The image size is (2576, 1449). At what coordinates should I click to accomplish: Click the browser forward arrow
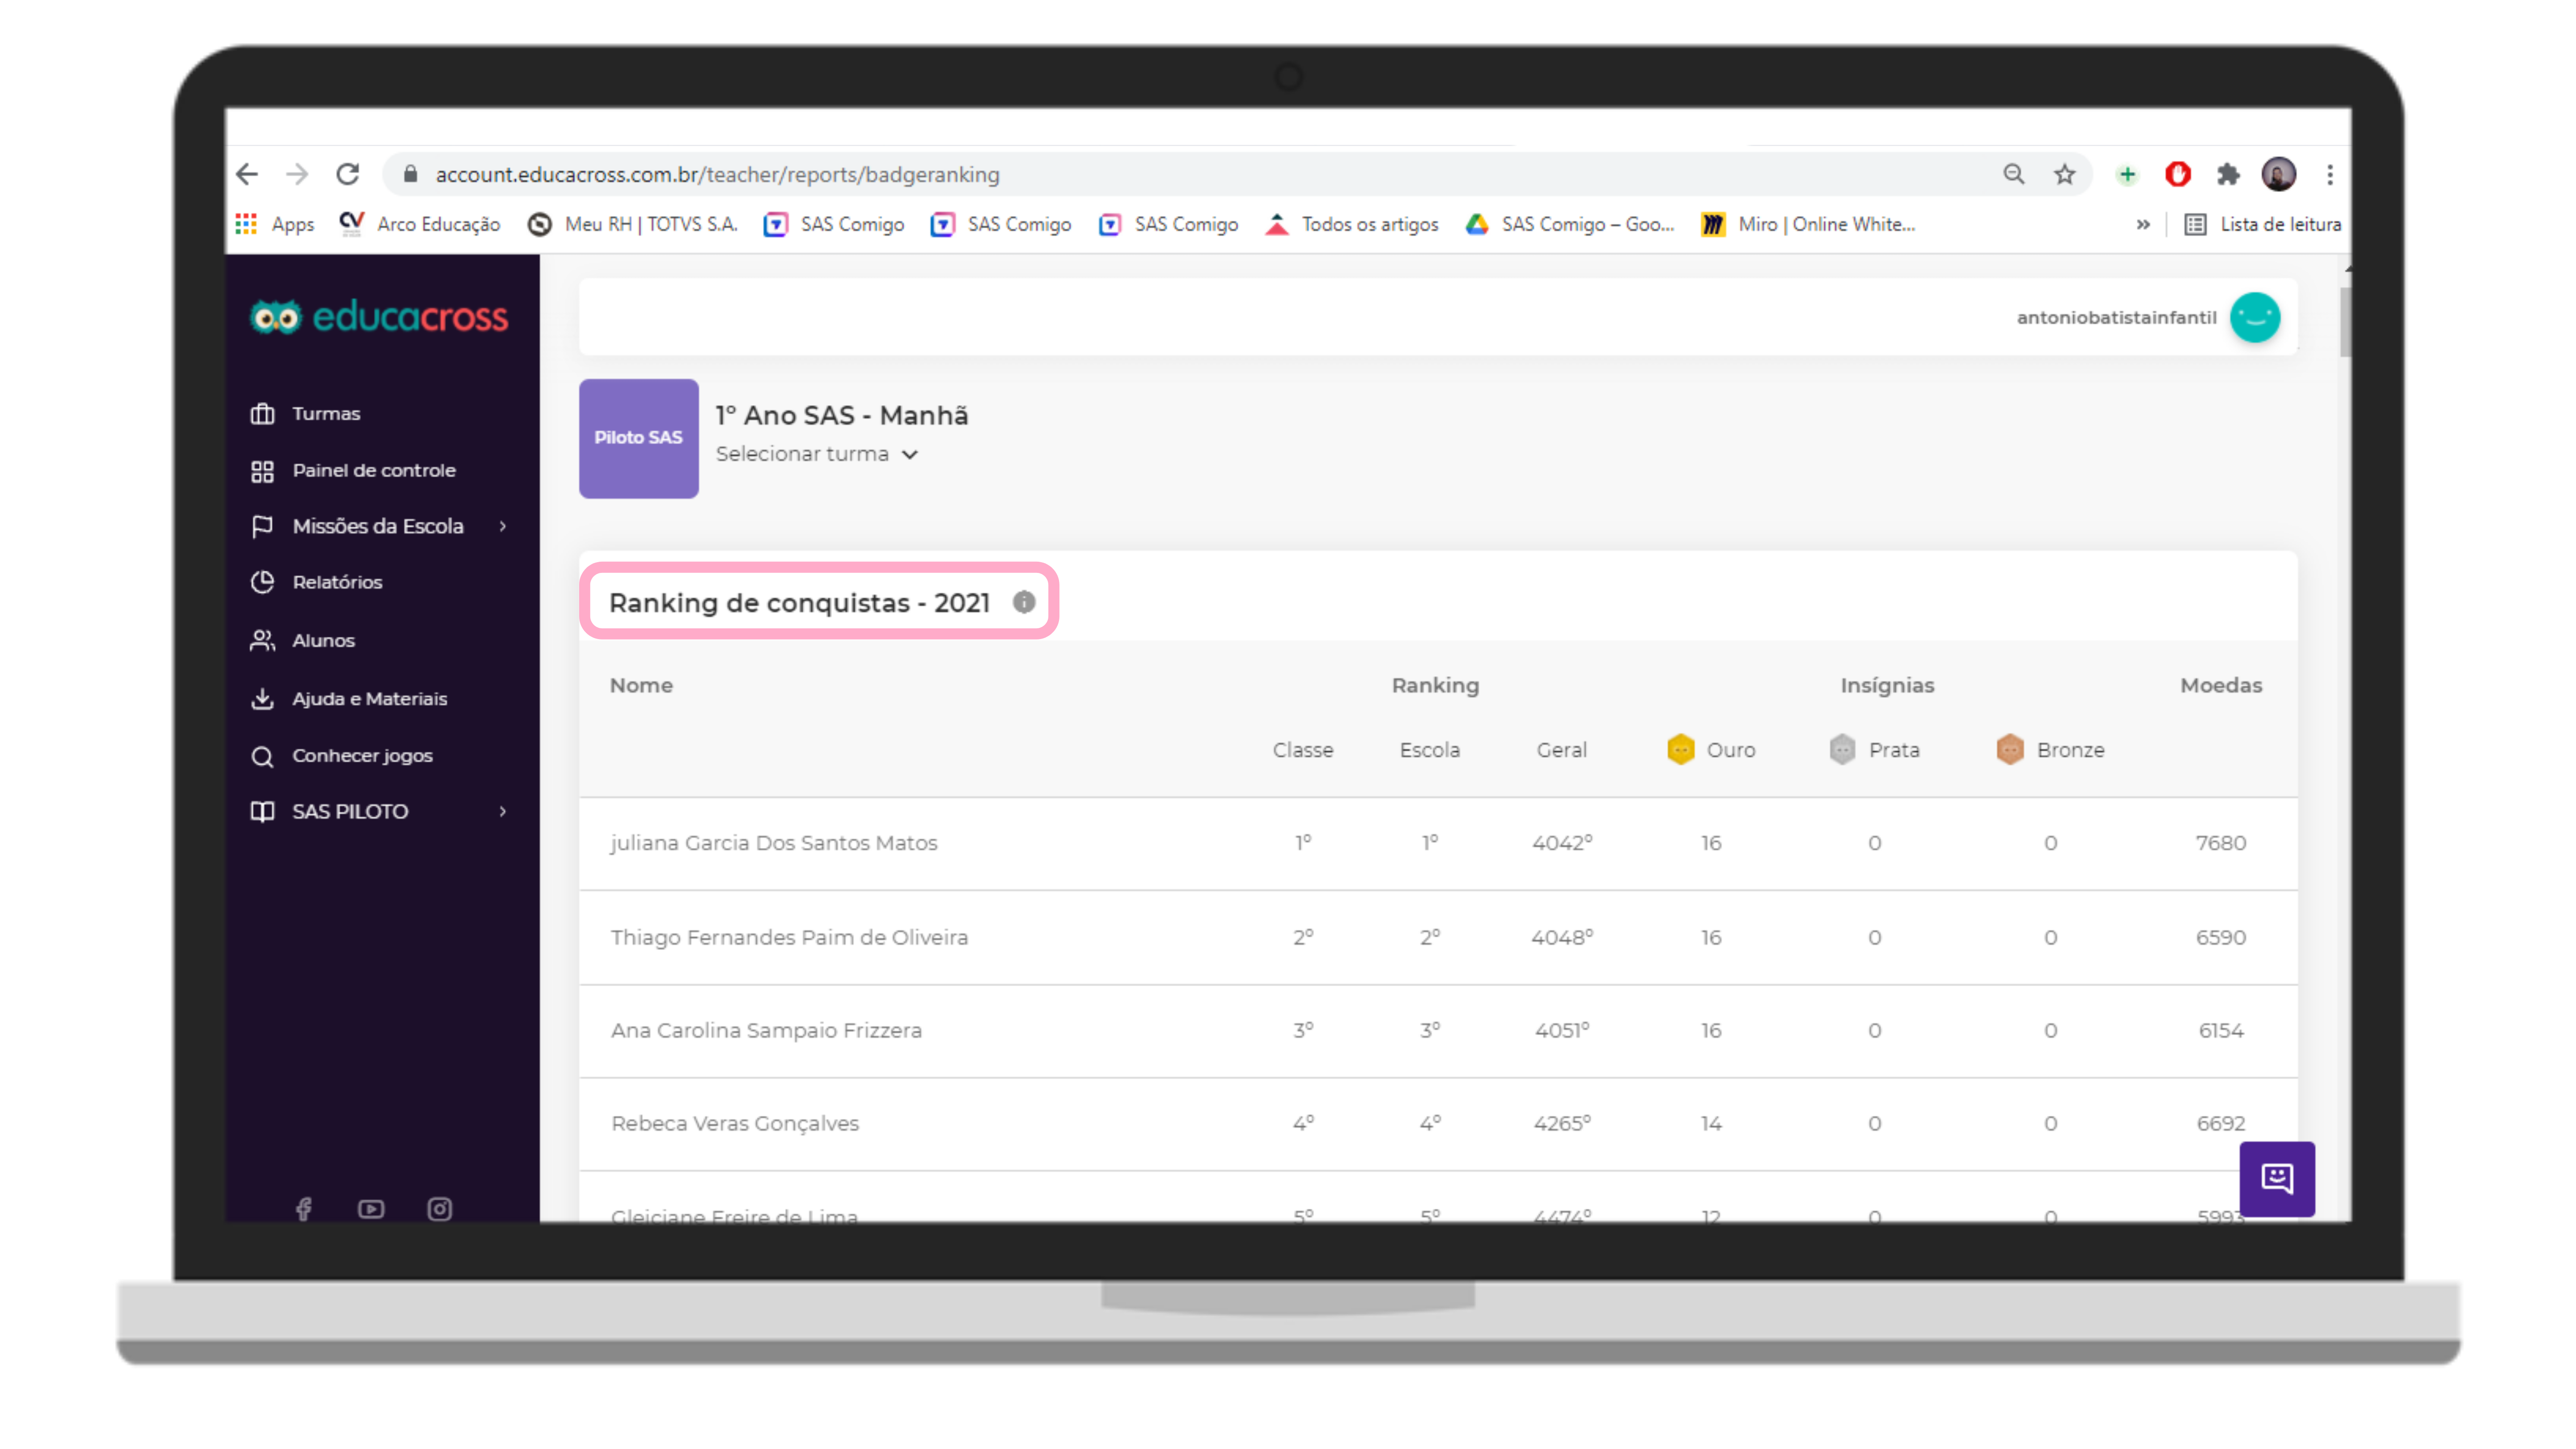tap(297, 174)
